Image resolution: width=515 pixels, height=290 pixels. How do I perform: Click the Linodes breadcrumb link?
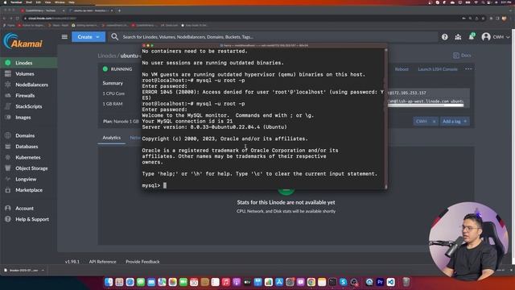(x=107, y=56)
